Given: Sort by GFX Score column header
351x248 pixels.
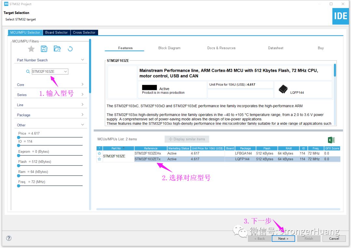Looking at the screenshot, I should coord(332,148).
